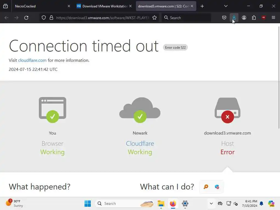The height and width of the screenshot is (210, 280).
Task: Open the Firefox account icon
Action: pos(244,18)
